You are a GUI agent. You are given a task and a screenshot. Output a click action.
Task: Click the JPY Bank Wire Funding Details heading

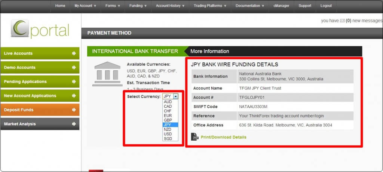pyautogui.click(x=235, y=65)
